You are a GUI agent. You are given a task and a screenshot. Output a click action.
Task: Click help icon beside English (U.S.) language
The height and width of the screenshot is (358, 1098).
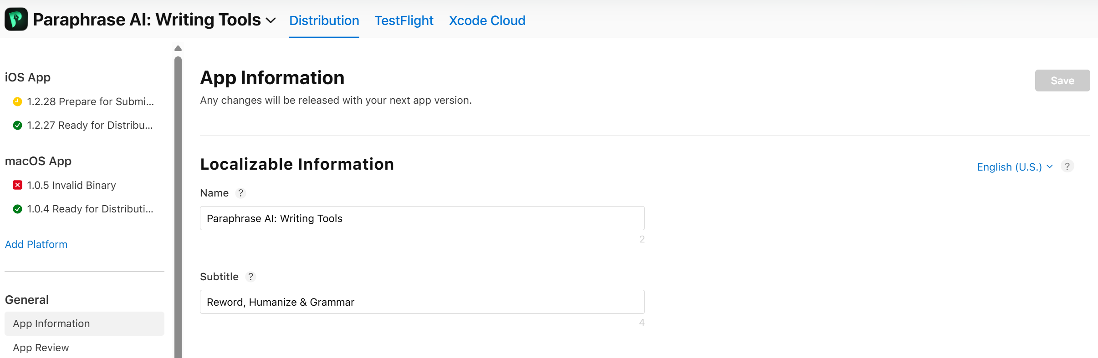pos(1067,166)
